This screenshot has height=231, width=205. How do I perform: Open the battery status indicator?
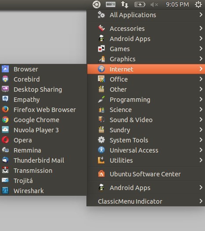coord(140,4)
